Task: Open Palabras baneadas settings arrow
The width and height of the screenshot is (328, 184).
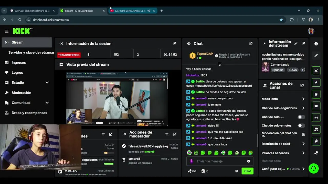Action: click(303, 153)
